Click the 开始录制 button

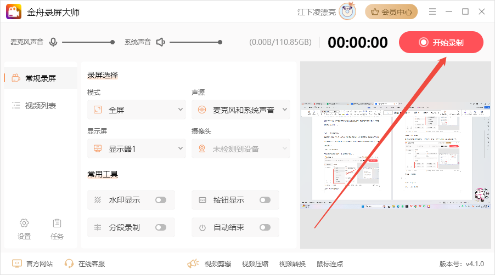pyautogui.click(x=441, y=42)
